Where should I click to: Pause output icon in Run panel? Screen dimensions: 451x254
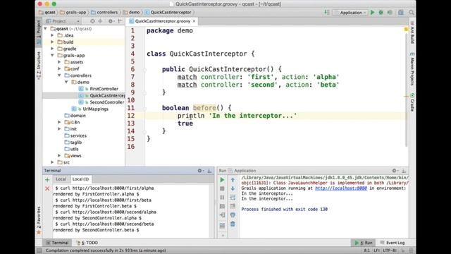[222, 198]
